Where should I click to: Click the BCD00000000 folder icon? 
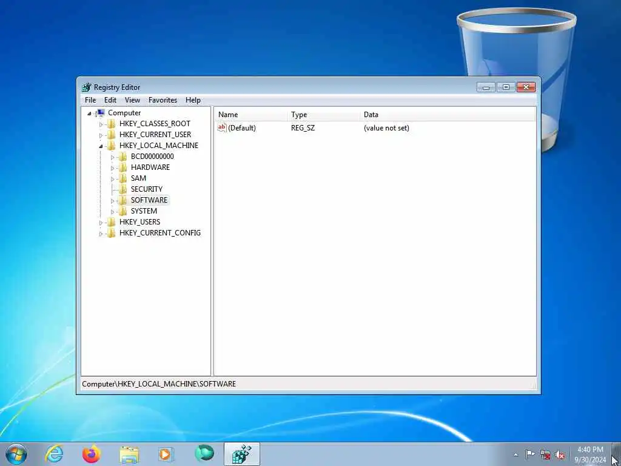123,157
